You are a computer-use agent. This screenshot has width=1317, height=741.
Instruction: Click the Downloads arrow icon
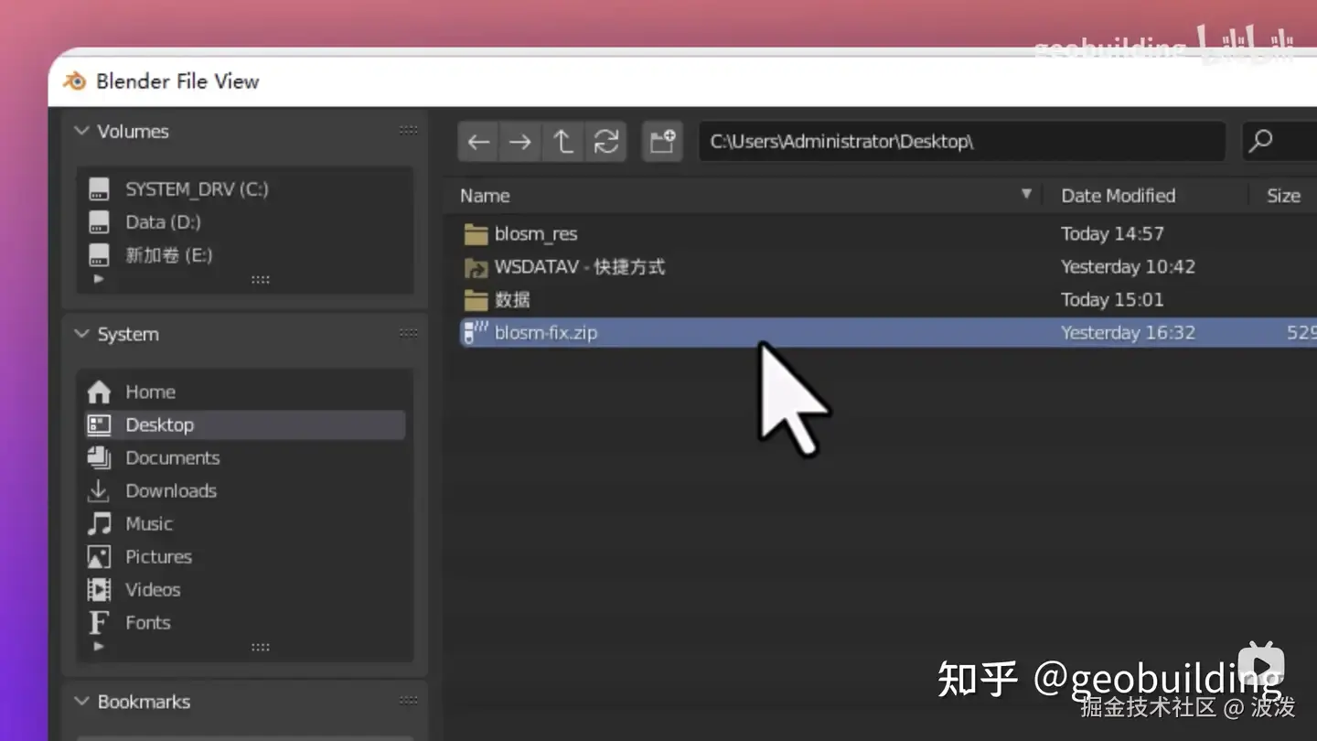(99, 490)
